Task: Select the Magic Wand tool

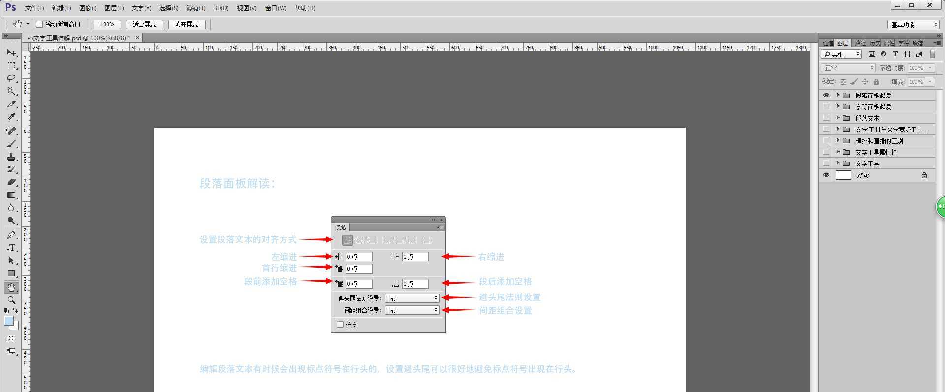Action: 11,91
